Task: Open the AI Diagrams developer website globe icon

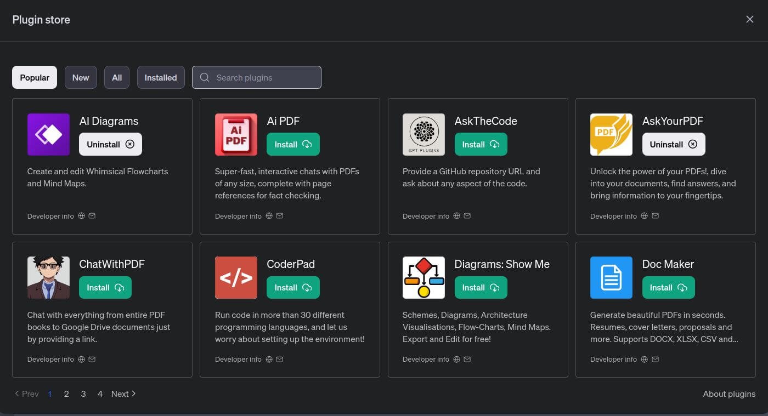Action: 82,216
